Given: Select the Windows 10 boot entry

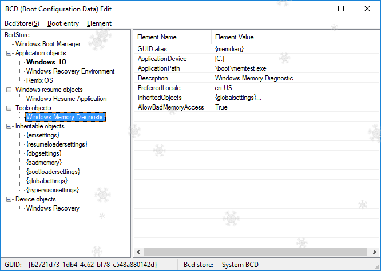Looking at the screenshot, I should pos(46,62).
